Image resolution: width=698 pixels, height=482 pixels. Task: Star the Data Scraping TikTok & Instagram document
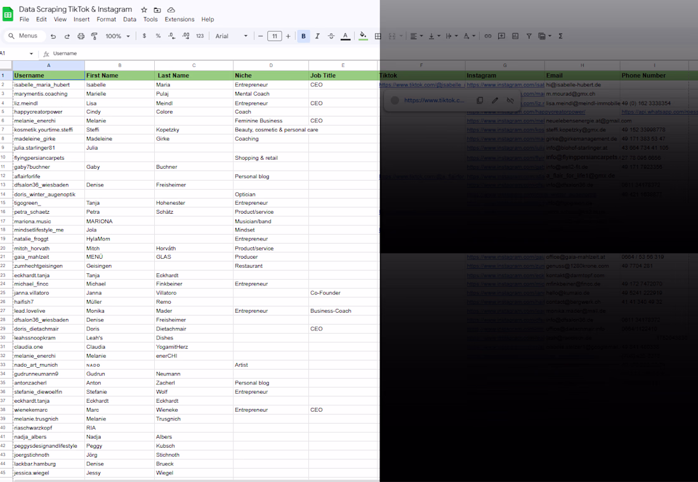point(144,10)
